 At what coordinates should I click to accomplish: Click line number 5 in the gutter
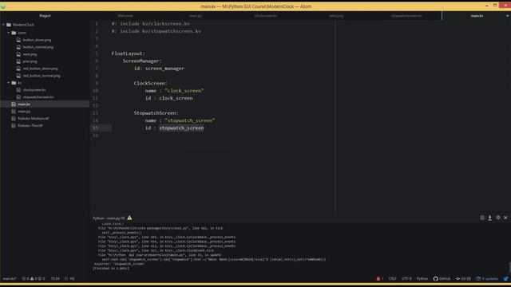97,53
